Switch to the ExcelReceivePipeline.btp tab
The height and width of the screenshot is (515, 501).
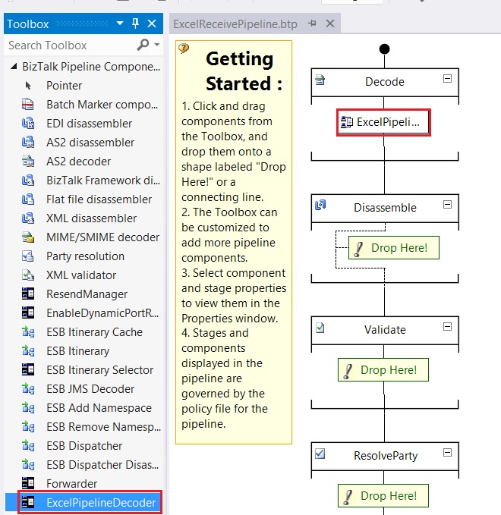point(235,24)
